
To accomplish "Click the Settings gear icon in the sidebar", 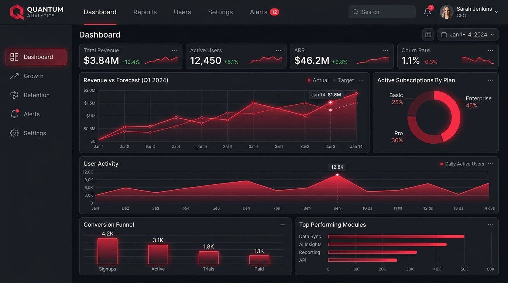I will [14, 133].
